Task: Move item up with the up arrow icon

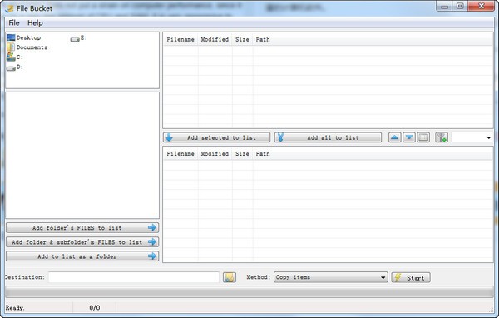Action: pos(394,137)
